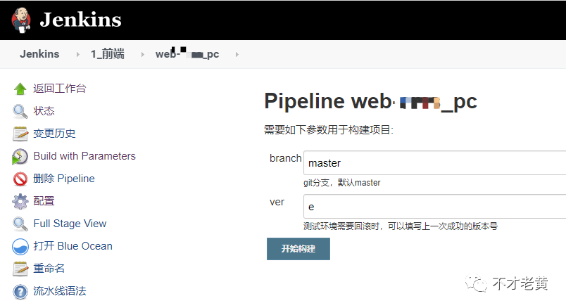The height and width of the screenshot is (308, 566).
Task: Click the 需要如下参数用于构建项目 description text
Action: pyautogui.click(x=329, y=130)
